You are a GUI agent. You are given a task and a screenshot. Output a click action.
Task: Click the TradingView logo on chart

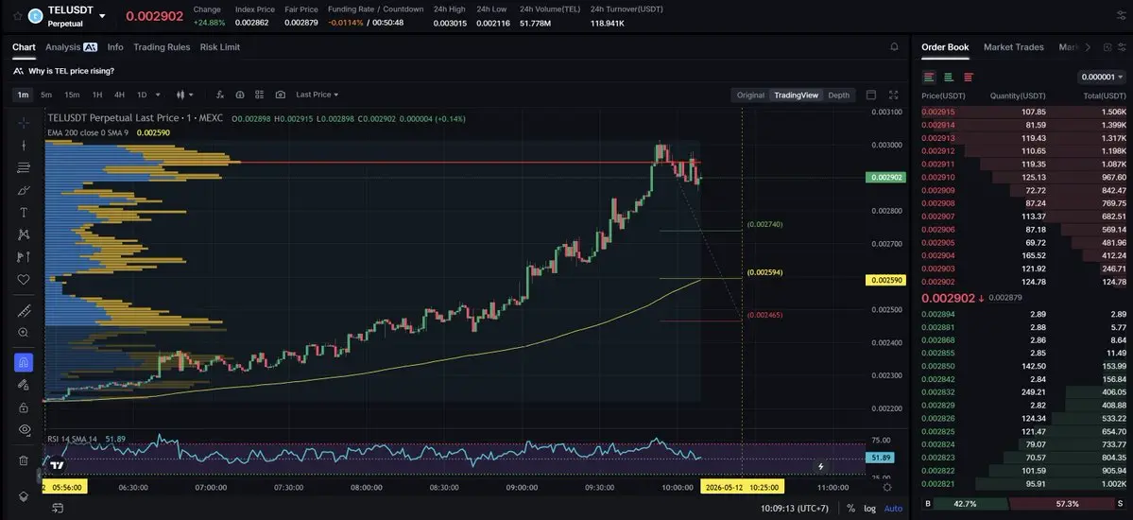[57, 466]
